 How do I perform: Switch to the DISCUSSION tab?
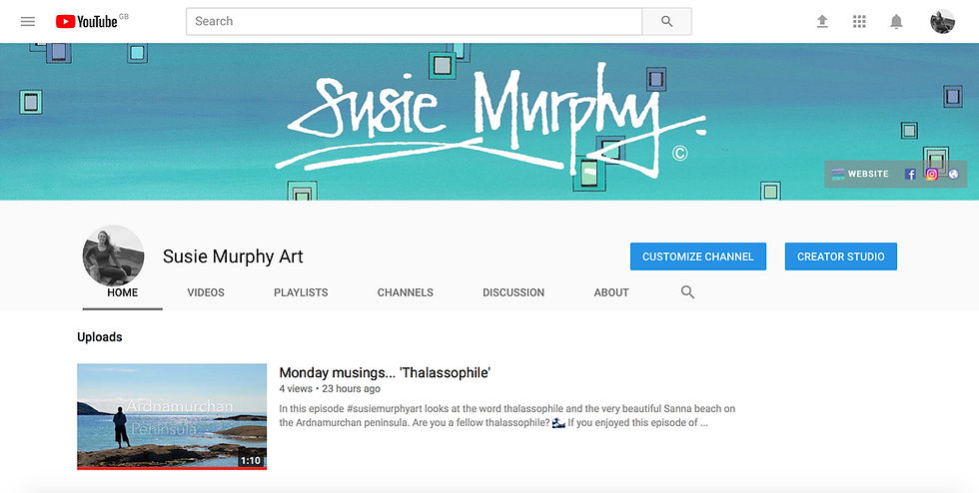(513, 292)
